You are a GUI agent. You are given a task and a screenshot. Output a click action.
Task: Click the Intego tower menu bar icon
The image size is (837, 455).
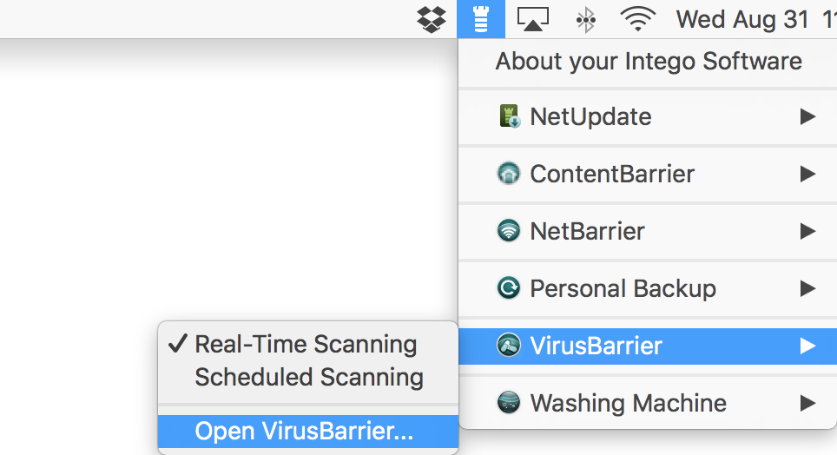[481, 19]
